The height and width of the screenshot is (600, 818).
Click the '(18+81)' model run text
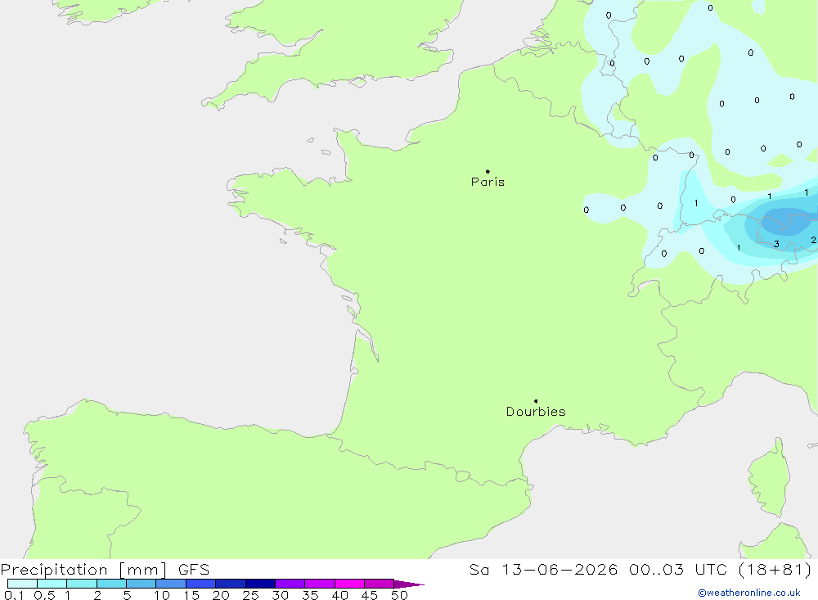coord(775,570)
